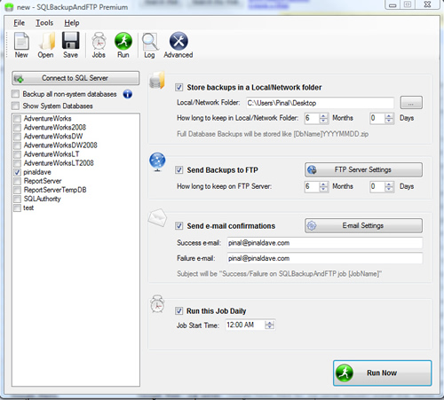Adjust Job Start Time spinner arrows
Viewport: 444px width, 400px height.
pos(270,325)
